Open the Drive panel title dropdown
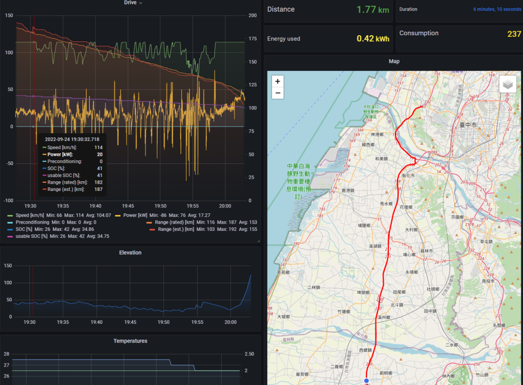The height and width of the screenshot is (385, 523). coord(133,3)
